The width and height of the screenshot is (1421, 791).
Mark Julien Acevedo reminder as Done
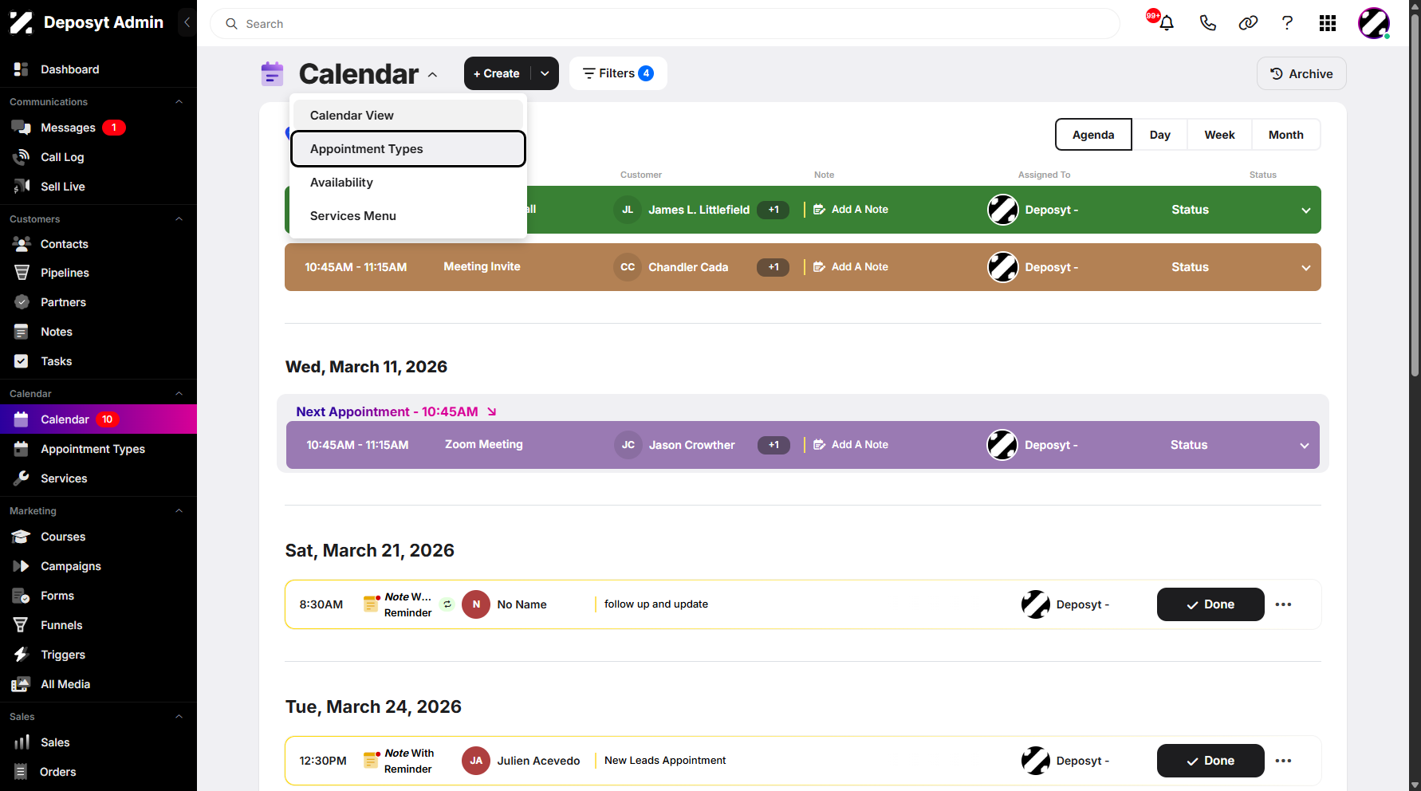pyautogui.click(x=1210, y=761)
